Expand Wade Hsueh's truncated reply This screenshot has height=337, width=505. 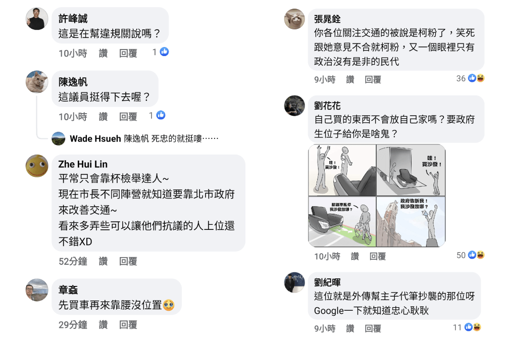(x=210, y=138)
